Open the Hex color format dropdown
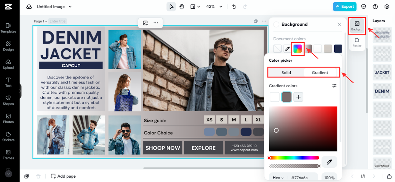The width and height of the screenshot is (395, 182). (x=278, y=178)
